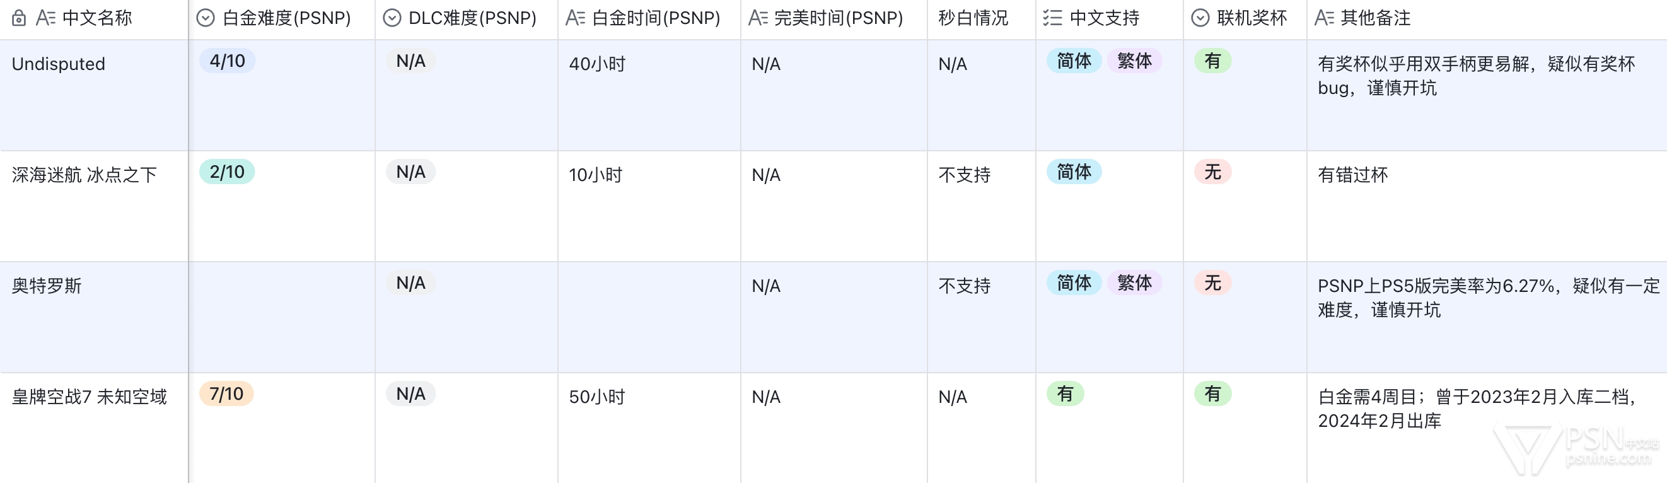Click the text-type icon beside 完美时间(PSNP)
This screenshot has height=483, width=1667.
pos(757,18)
